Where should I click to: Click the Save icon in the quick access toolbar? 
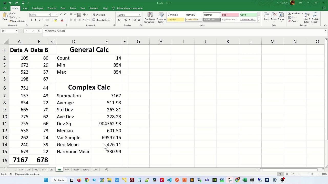pyautogui.click(x=5, y=3)
